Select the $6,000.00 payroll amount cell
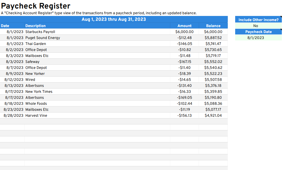This screenshot has width=283, height=170. (184, 32)
